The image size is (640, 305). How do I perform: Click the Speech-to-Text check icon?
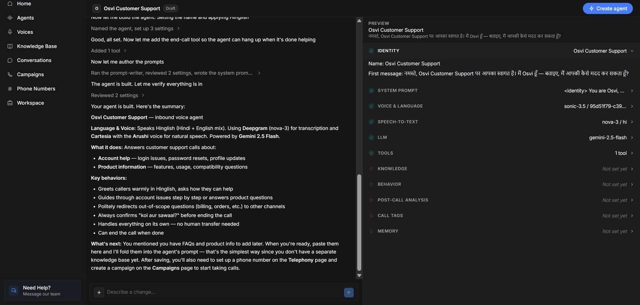(x=371, y=122)
